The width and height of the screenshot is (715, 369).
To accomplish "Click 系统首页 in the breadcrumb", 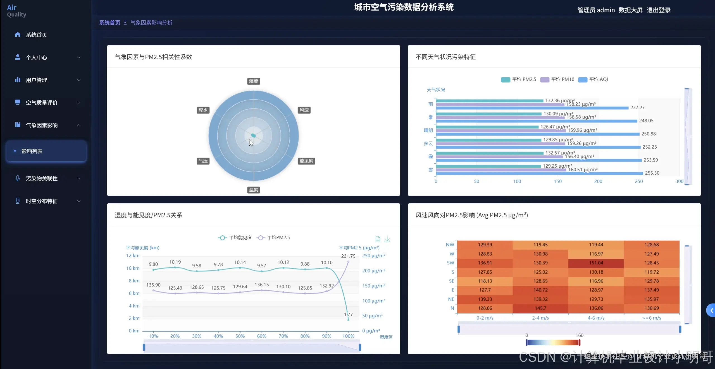I will tap(109, 23).
